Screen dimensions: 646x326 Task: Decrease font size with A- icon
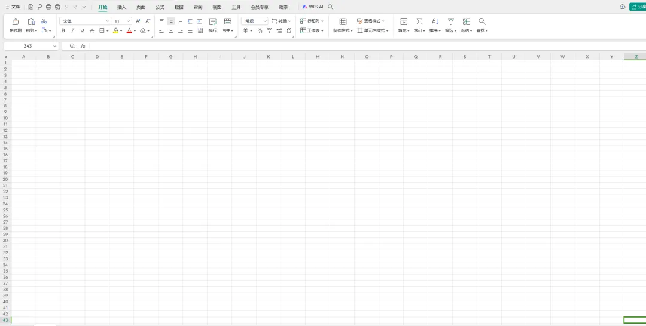point(148,21)
